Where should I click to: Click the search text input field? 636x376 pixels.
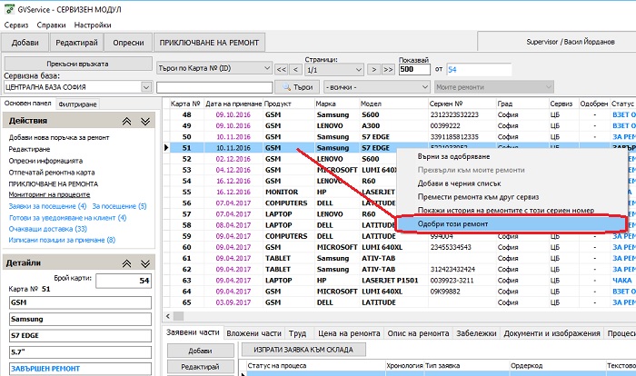tap(214, 87)
